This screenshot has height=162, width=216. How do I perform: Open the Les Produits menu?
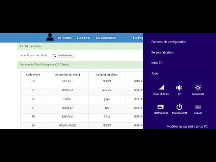coord(64,38)
